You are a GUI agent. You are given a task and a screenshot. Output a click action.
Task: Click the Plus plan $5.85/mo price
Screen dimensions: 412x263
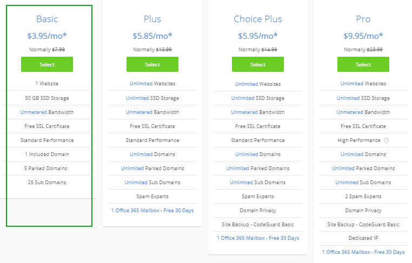pos(152,36)
